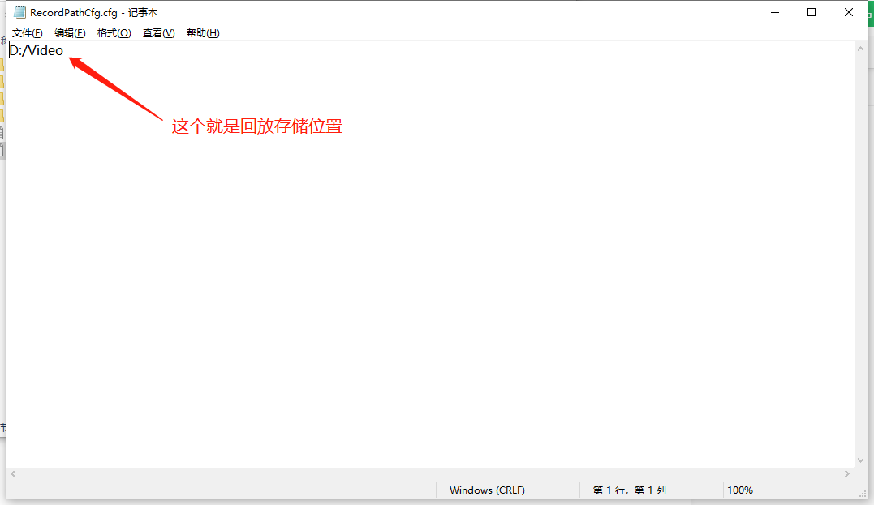Click the vertical scrollbar down arrow

pyautogui.click(x=861, y=460)
